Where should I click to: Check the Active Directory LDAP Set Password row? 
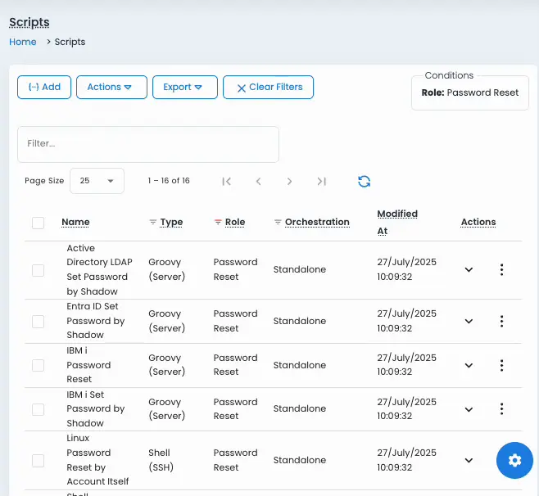pos(38,270)
